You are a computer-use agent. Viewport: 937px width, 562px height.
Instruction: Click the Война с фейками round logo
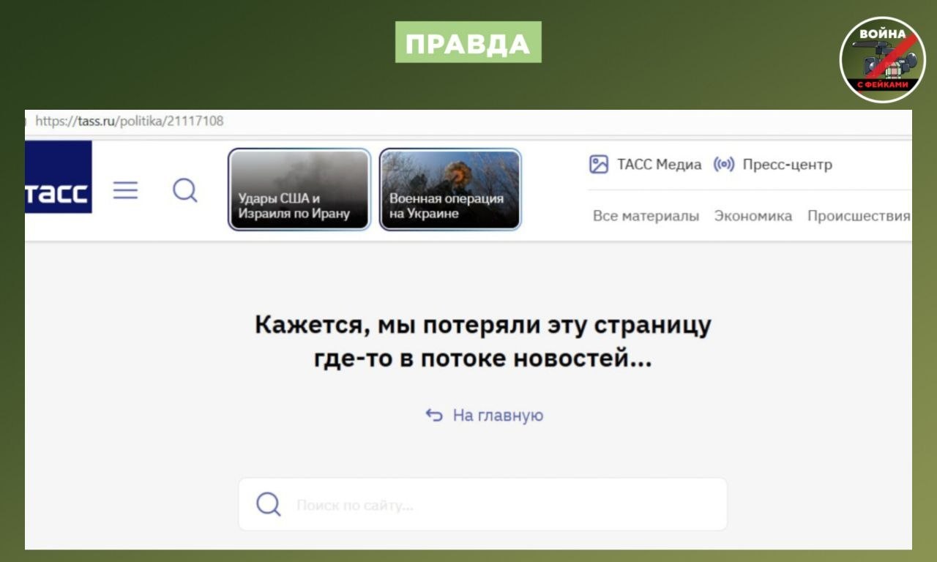click(x=882, y=59)
